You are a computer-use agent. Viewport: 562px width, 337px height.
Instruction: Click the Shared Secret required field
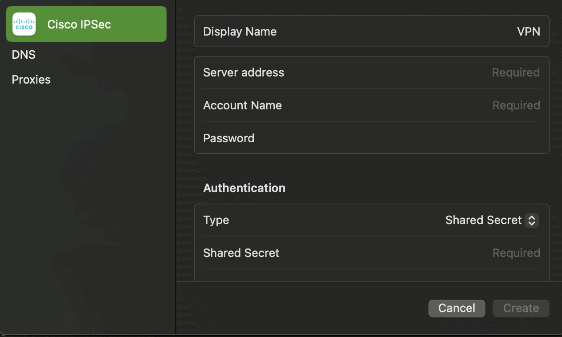tap(371, 253)
